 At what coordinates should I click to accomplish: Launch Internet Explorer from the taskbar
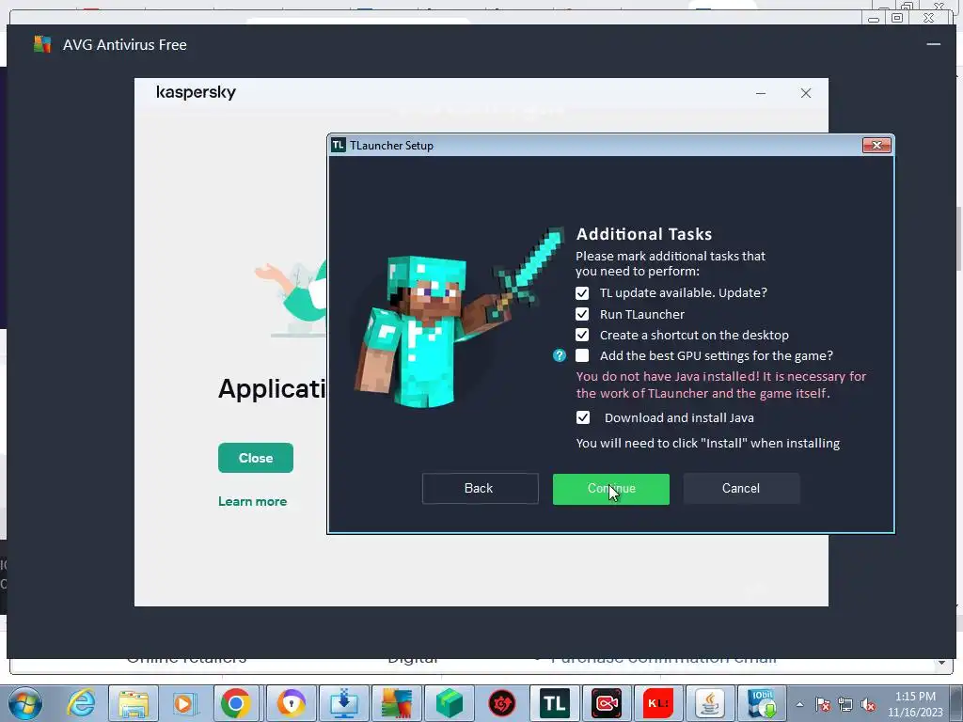click(x=81, y=703)
